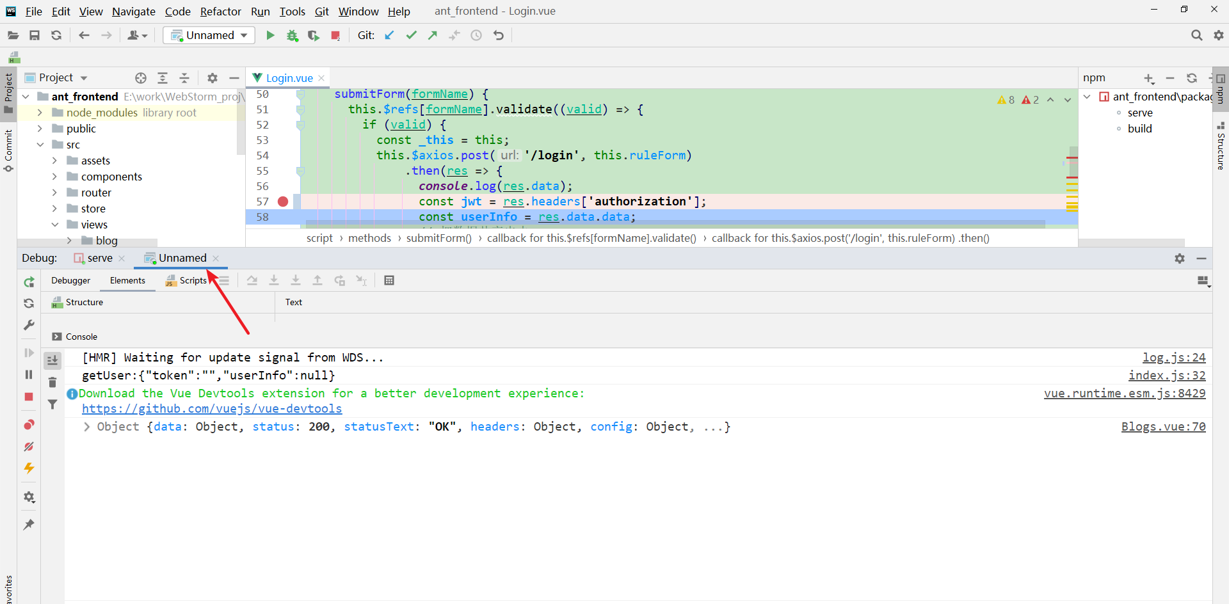Open the vue-devtools GitHub link
Screen dimensions: 1229x604
(212, 408)
